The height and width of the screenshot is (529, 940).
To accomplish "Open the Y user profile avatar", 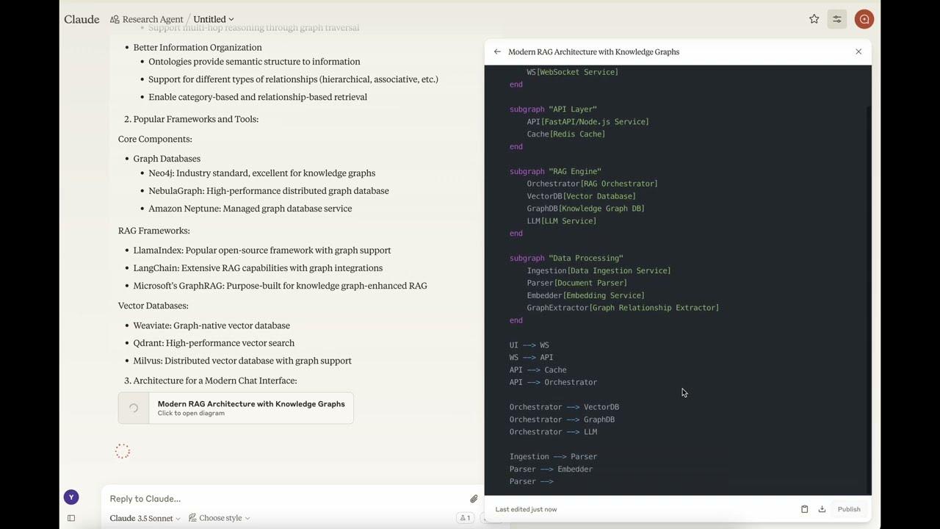I will (x=71, y=497).
